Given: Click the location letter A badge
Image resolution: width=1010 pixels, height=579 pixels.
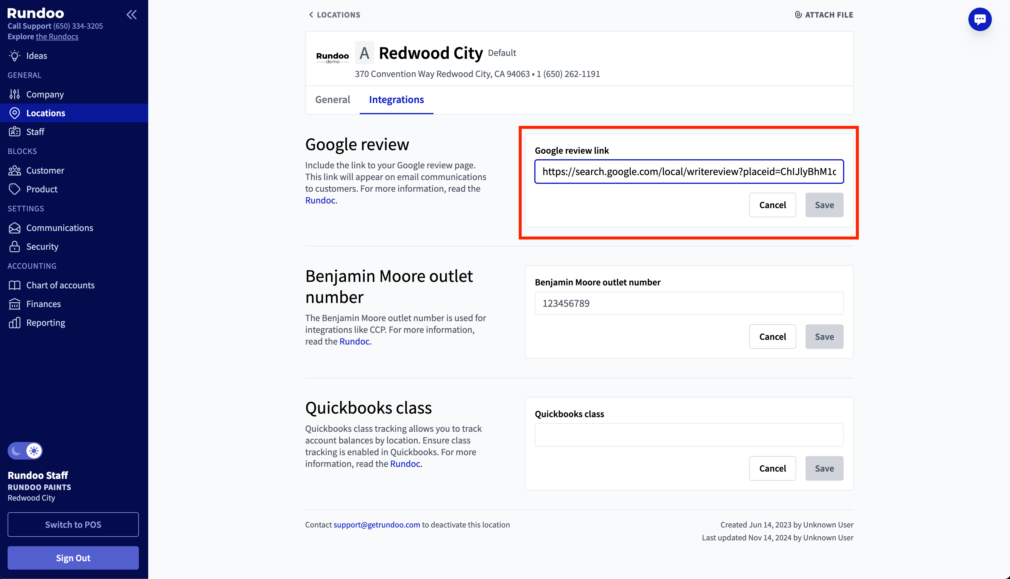Looking at the screenshot, I should [x=364, y=53].
